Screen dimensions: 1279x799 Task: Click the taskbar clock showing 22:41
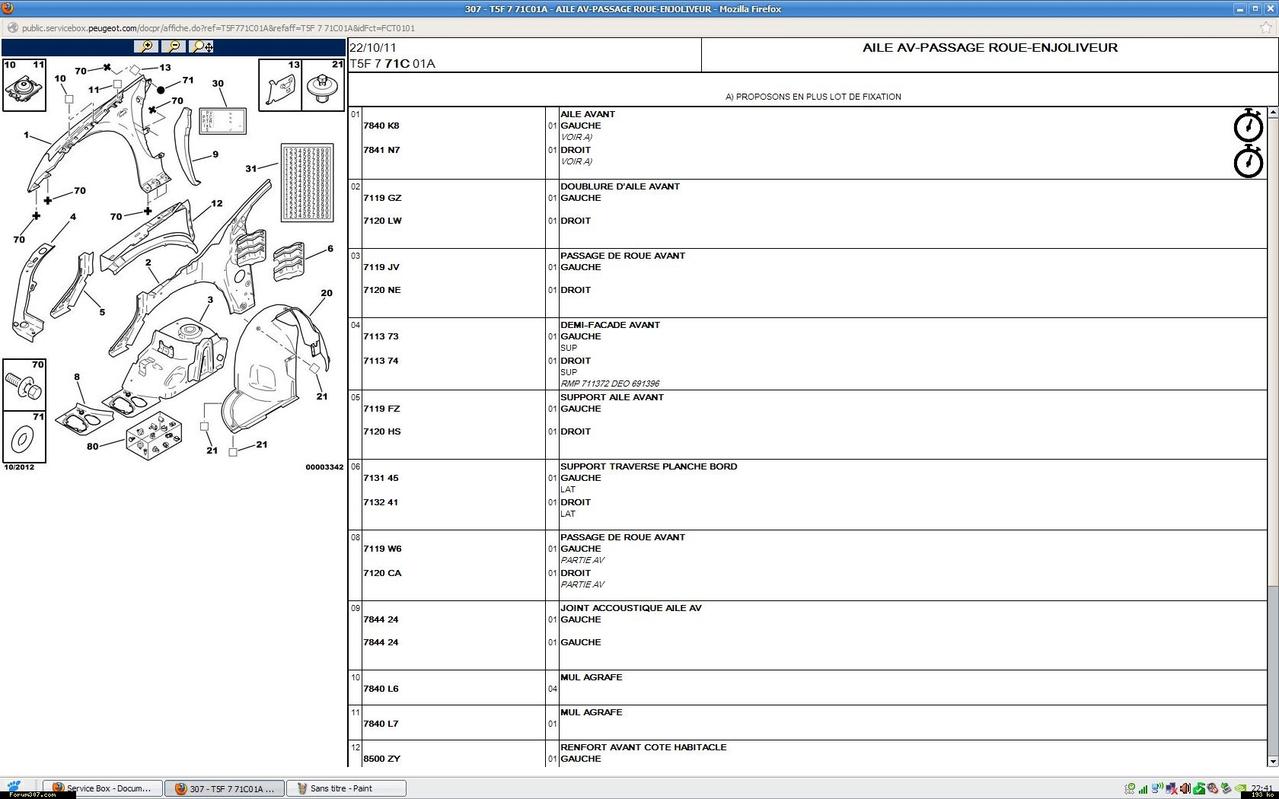(x=1261, y=788)
